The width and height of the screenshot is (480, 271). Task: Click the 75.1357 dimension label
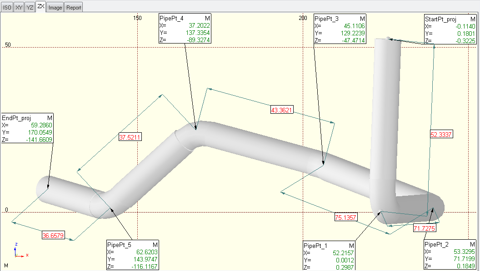pyautogui.click(x=345, y=217)
